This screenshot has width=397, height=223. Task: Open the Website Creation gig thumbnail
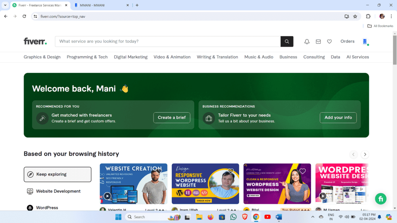point(133,184)
